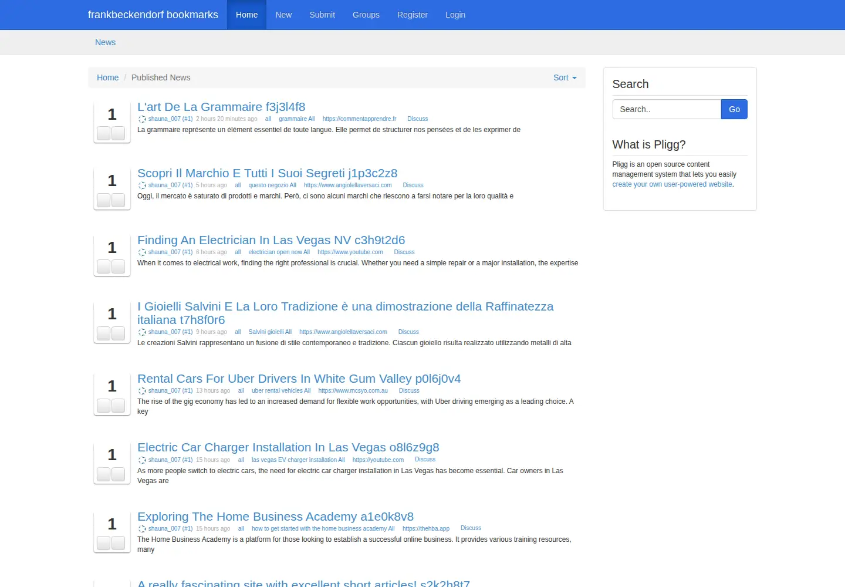The height and width of the screenshot is (587, 845).
Task: Open the frankbeckendorf bookmarks site title
Action: point(153,15)
